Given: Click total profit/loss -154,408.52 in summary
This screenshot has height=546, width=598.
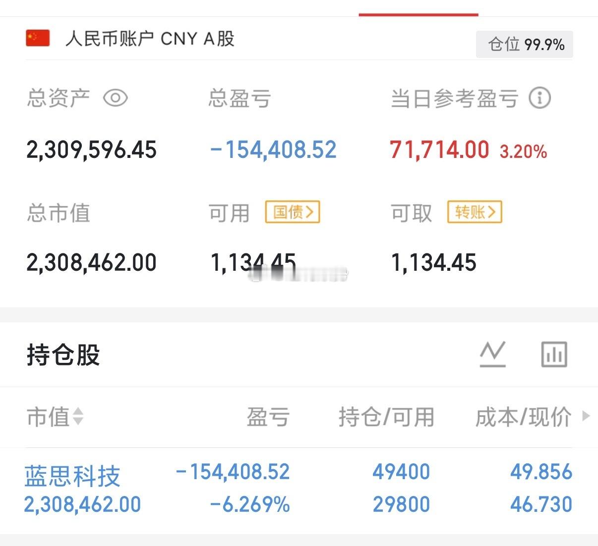Looking at the screenshot, I should 273,149.
